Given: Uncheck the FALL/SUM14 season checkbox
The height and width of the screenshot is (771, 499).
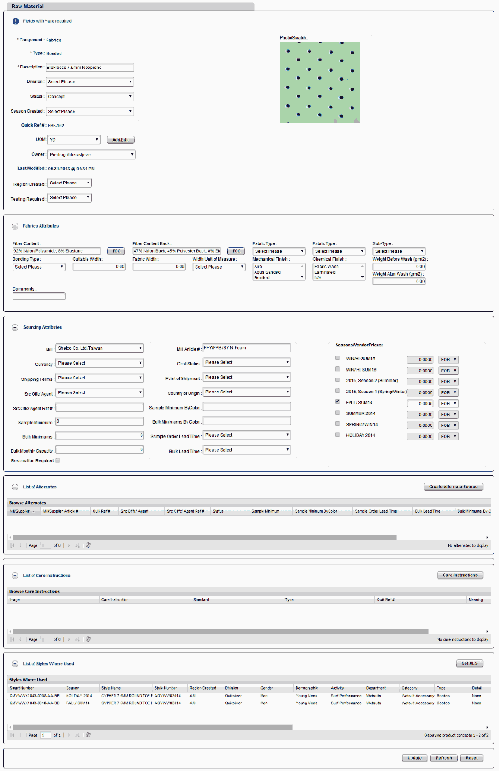Looking at the screenshot, I should tap(337, 402).
